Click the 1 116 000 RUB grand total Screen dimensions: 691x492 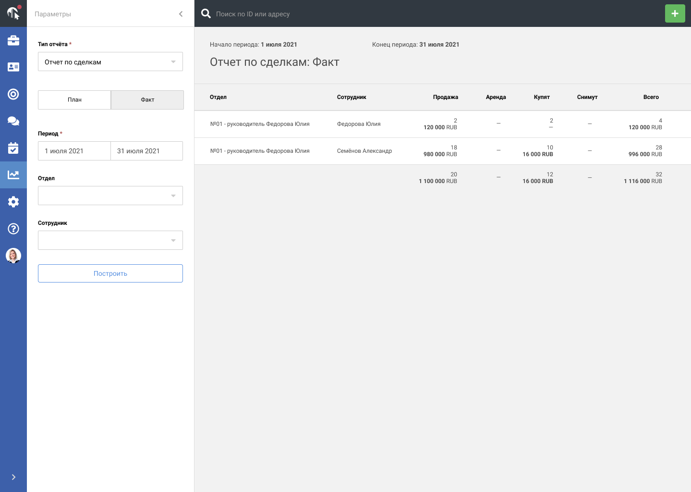click(x=643, y=181)
